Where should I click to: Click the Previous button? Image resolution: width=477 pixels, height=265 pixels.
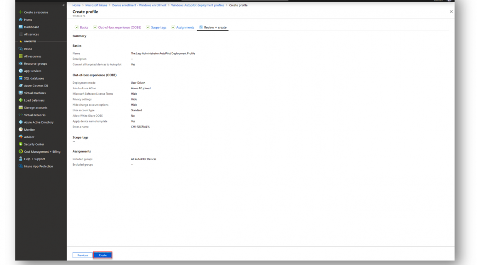tap(82, 255)
